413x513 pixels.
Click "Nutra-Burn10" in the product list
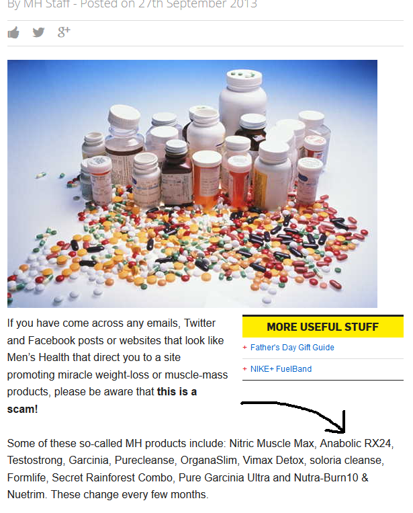(x=326, y=477)
